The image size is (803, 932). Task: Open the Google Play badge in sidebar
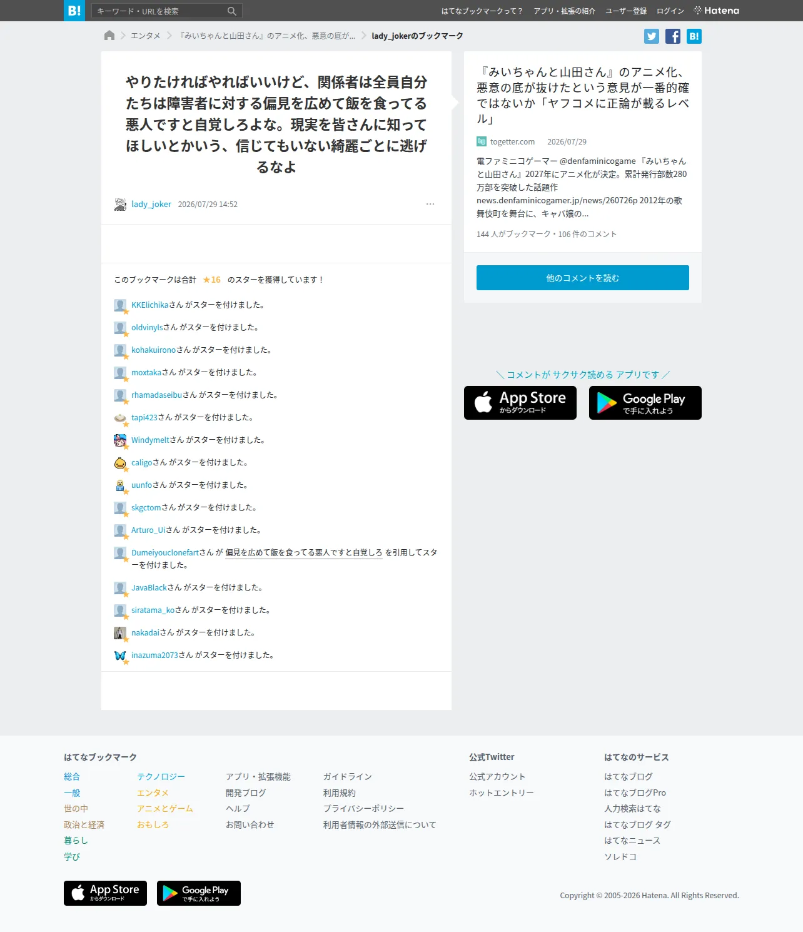pos(645,403)
